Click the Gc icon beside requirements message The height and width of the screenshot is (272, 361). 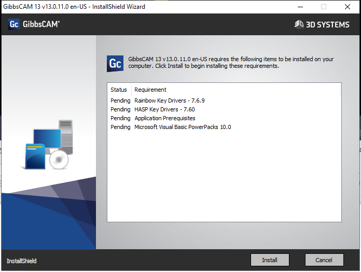tap(115, 63)
